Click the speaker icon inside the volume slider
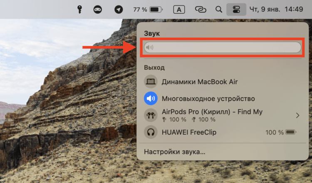The width and height of the screenshot is (312, 183). point(149,47)
